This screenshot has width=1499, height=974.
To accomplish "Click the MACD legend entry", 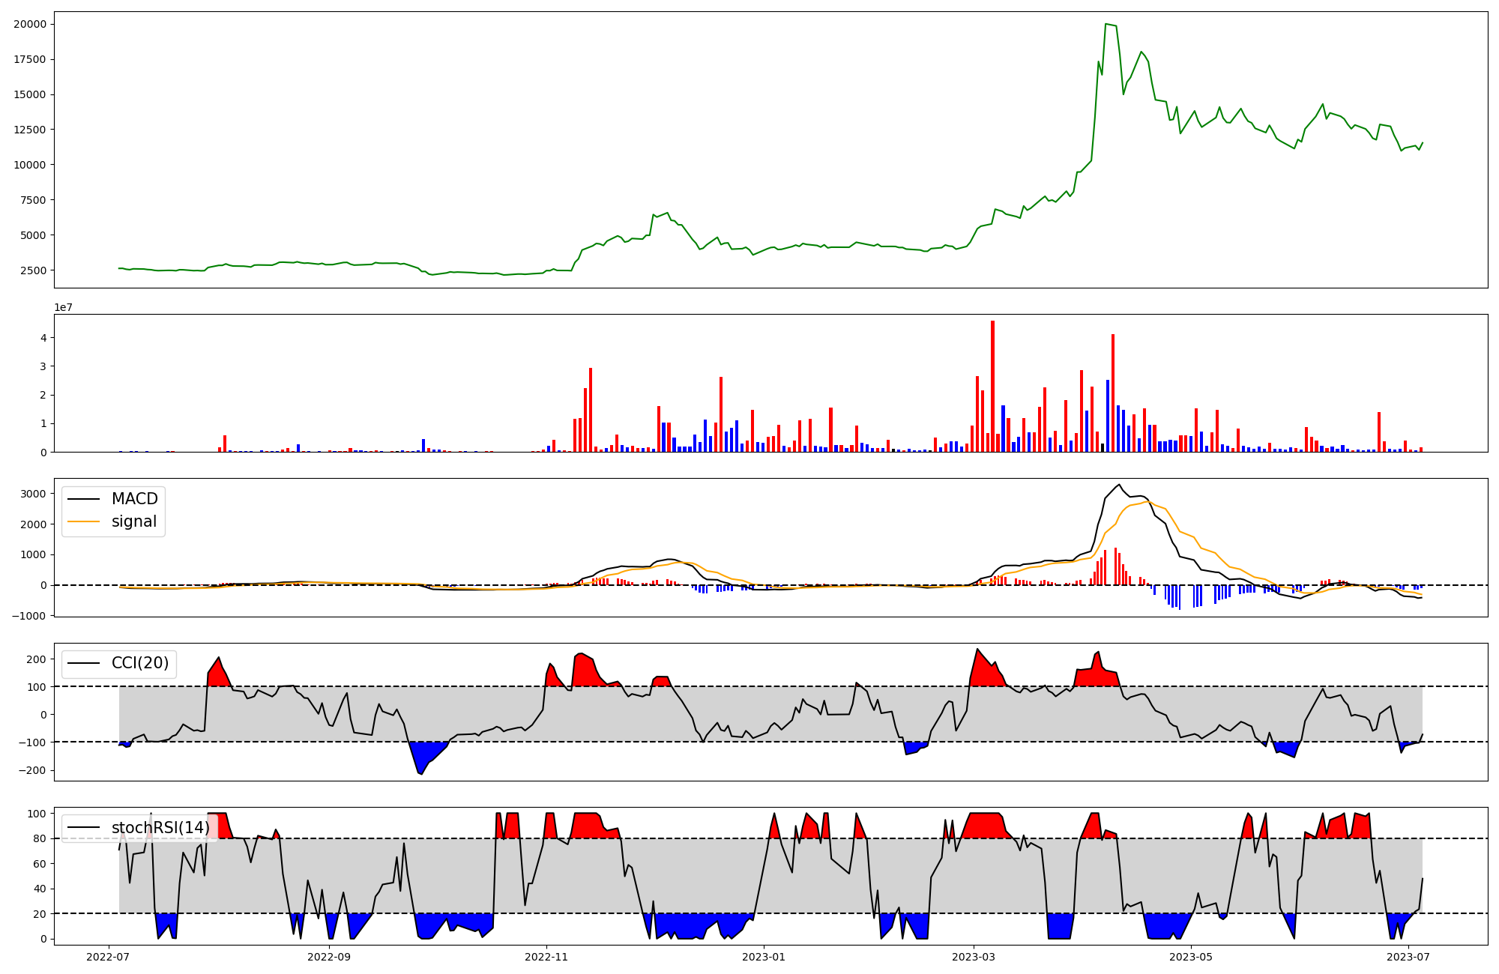I will 134,499.
